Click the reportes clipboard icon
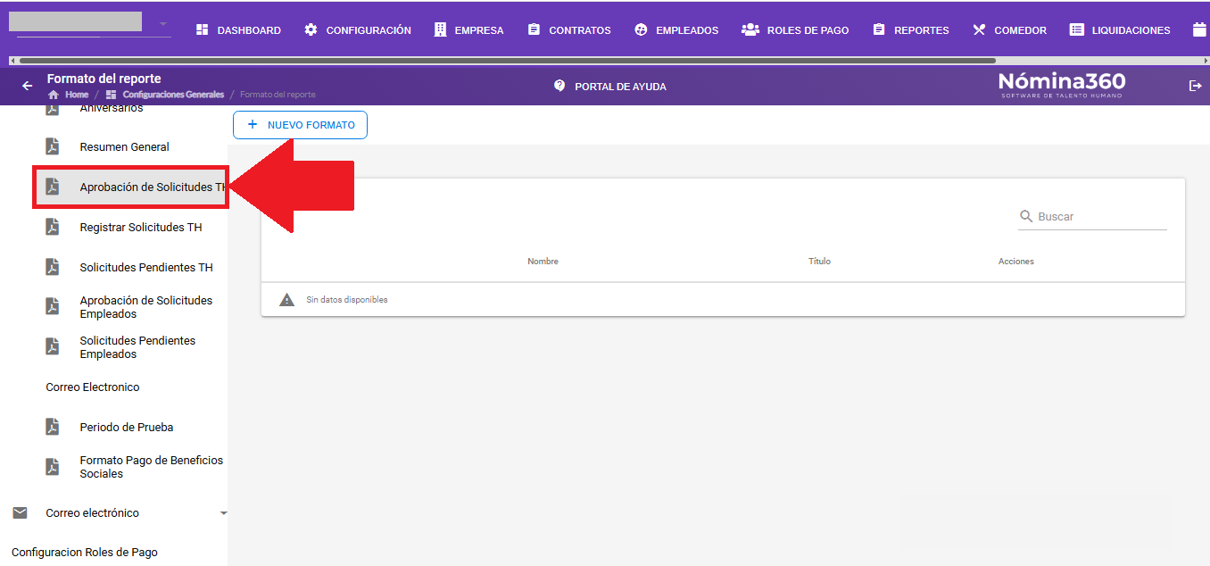This screenshot has width=1210, height=566. [x=879, y=30]
